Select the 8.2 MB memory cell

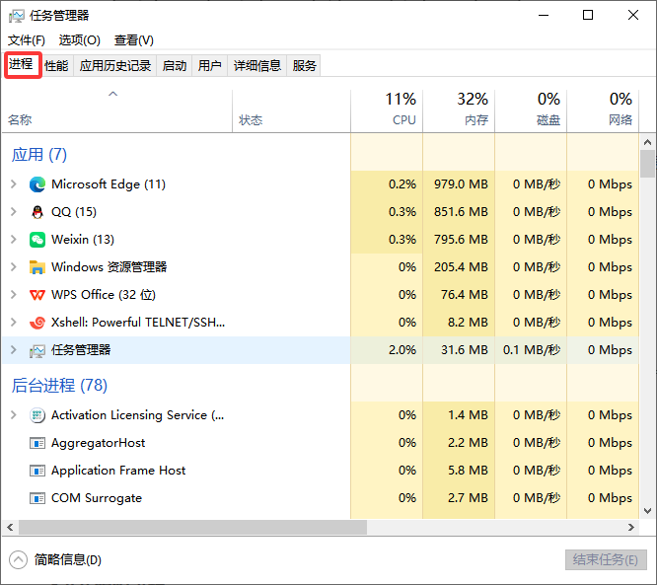(x=459, y=323)
